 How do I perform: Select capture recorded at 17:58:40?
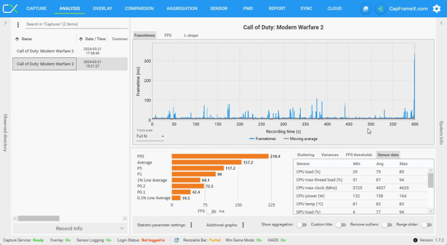point(70,51)
